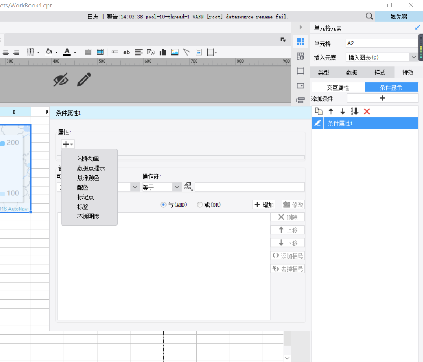Screen dimensions: 423x362
Task: Click the unmerge cells grid icon
Action: pos(100,52)
